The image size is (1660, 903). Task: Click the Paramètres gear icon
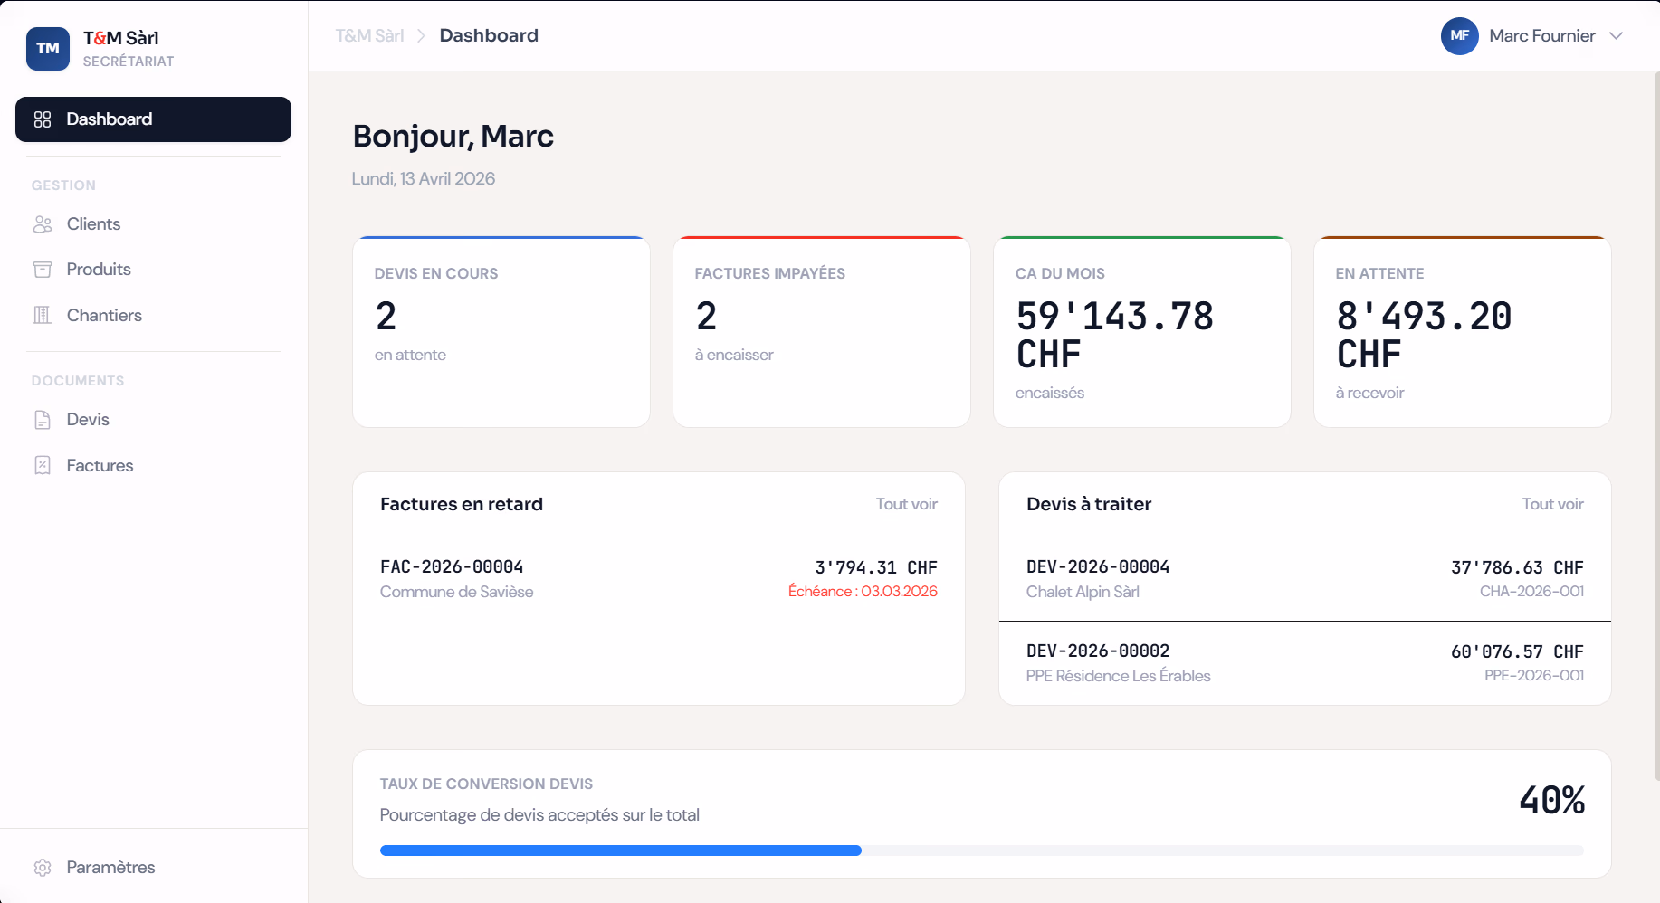43,868
